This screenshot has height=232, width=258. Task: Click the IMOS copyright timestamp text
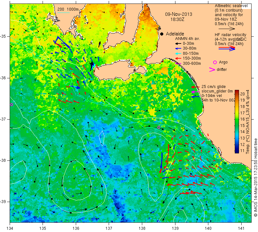(255, 177)
